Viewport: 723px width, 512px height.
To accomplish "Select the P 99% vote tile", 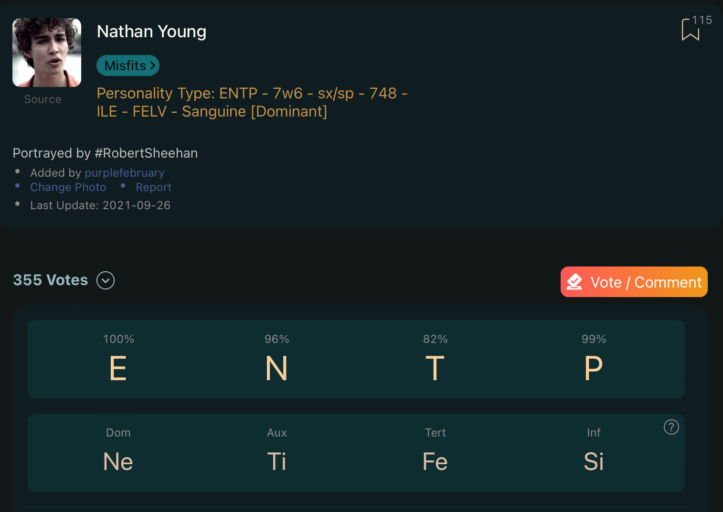I will point(594,359).
